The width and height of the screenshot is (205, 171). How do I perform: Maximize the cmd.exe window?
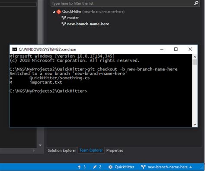point(176,49)
